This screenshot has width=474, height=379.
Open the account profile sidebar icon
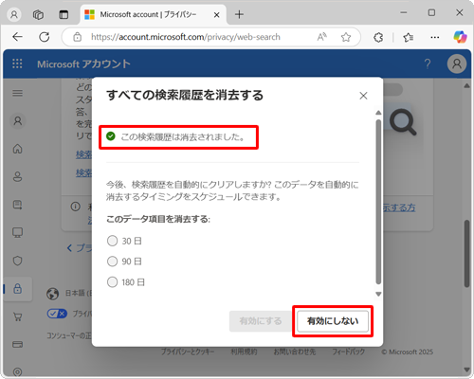(x=18, y=121)
